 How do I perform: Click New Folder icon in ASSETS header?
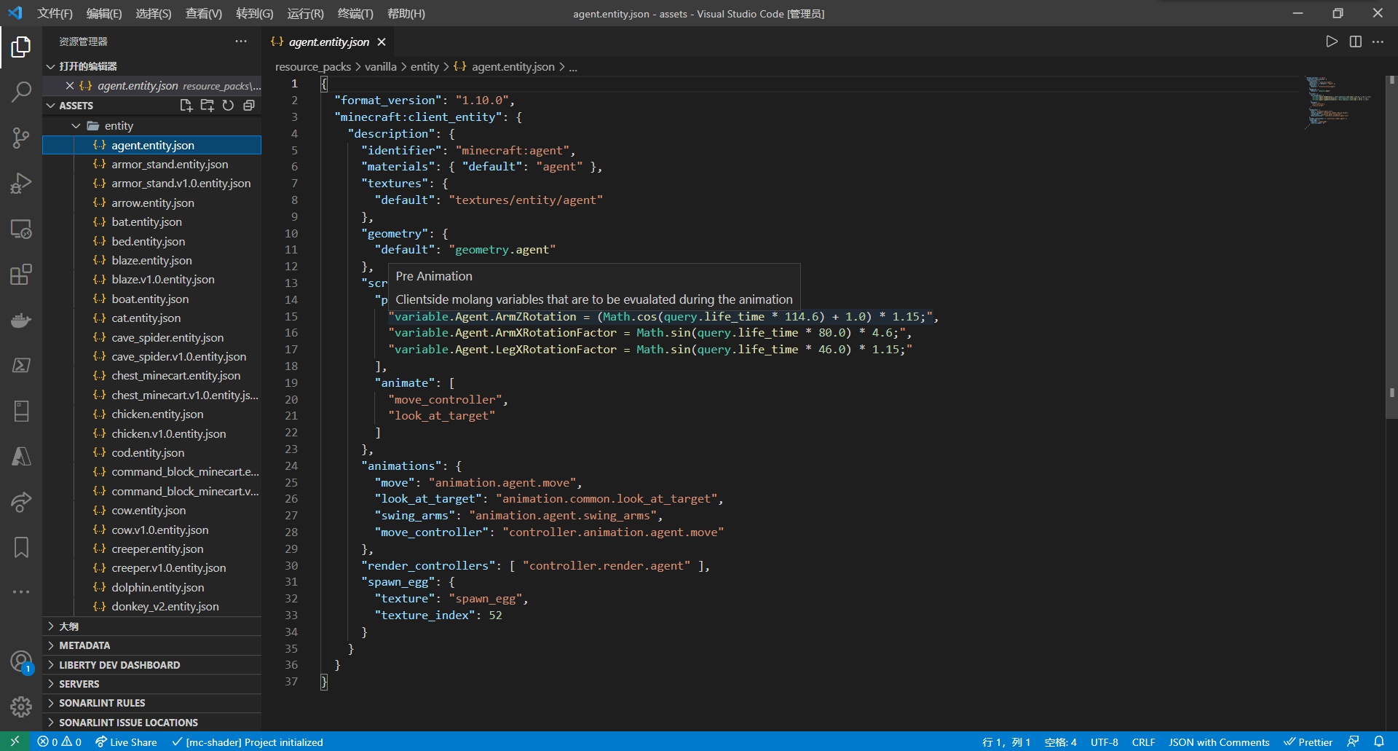click(208, 106)
